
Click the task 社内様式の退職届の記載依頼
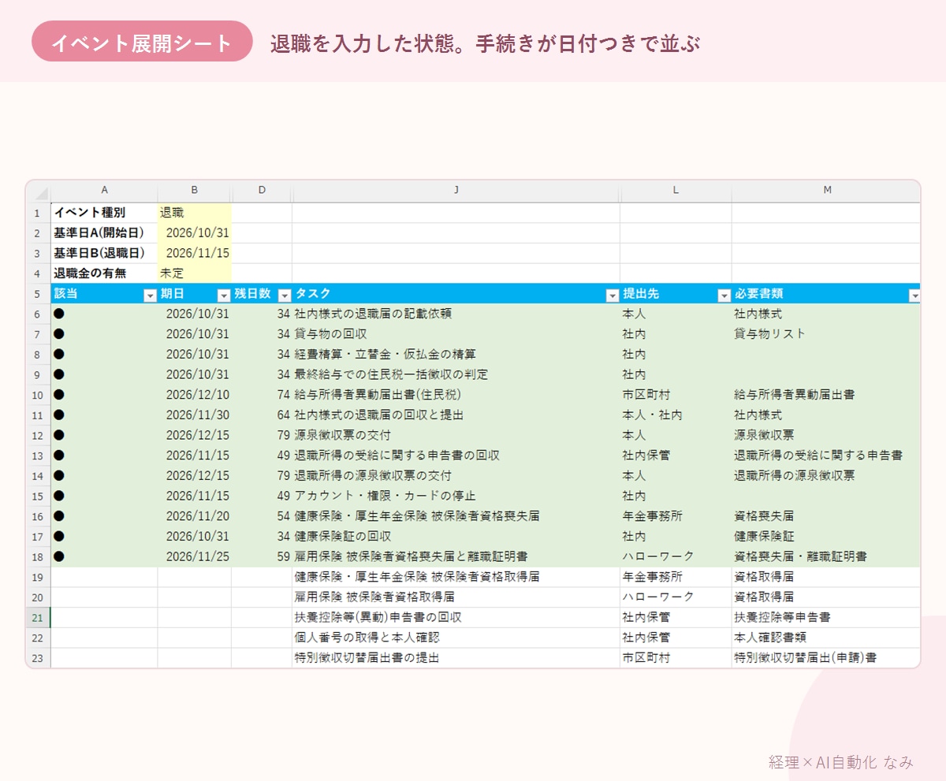click(373, 314)
